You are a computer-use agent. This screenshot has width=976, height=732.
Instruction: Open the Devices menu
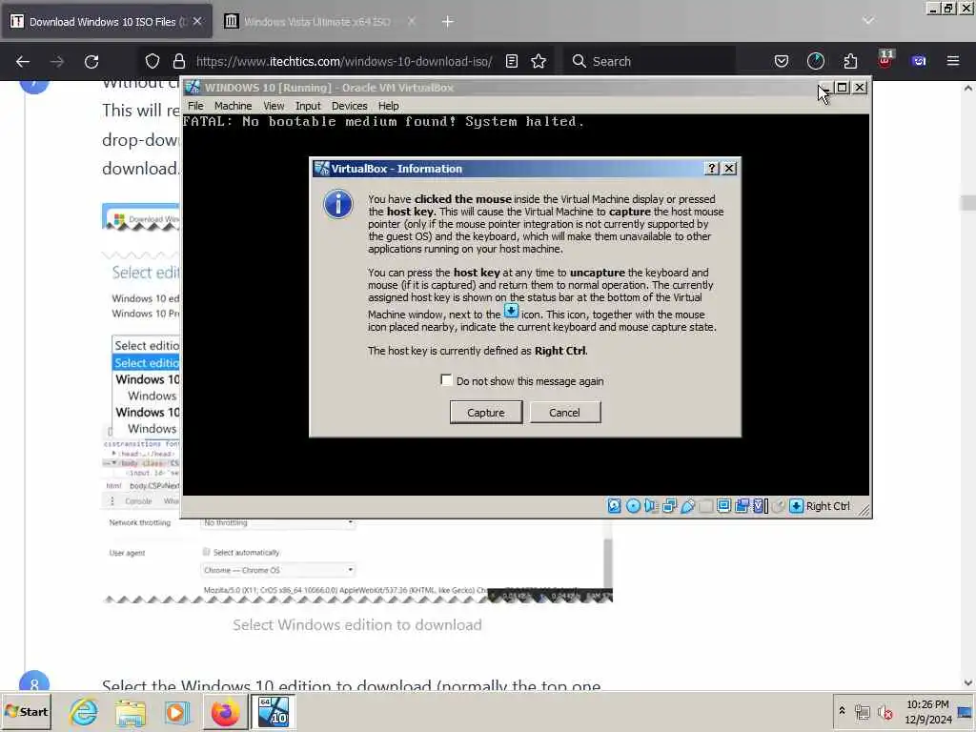coord(349,106)
